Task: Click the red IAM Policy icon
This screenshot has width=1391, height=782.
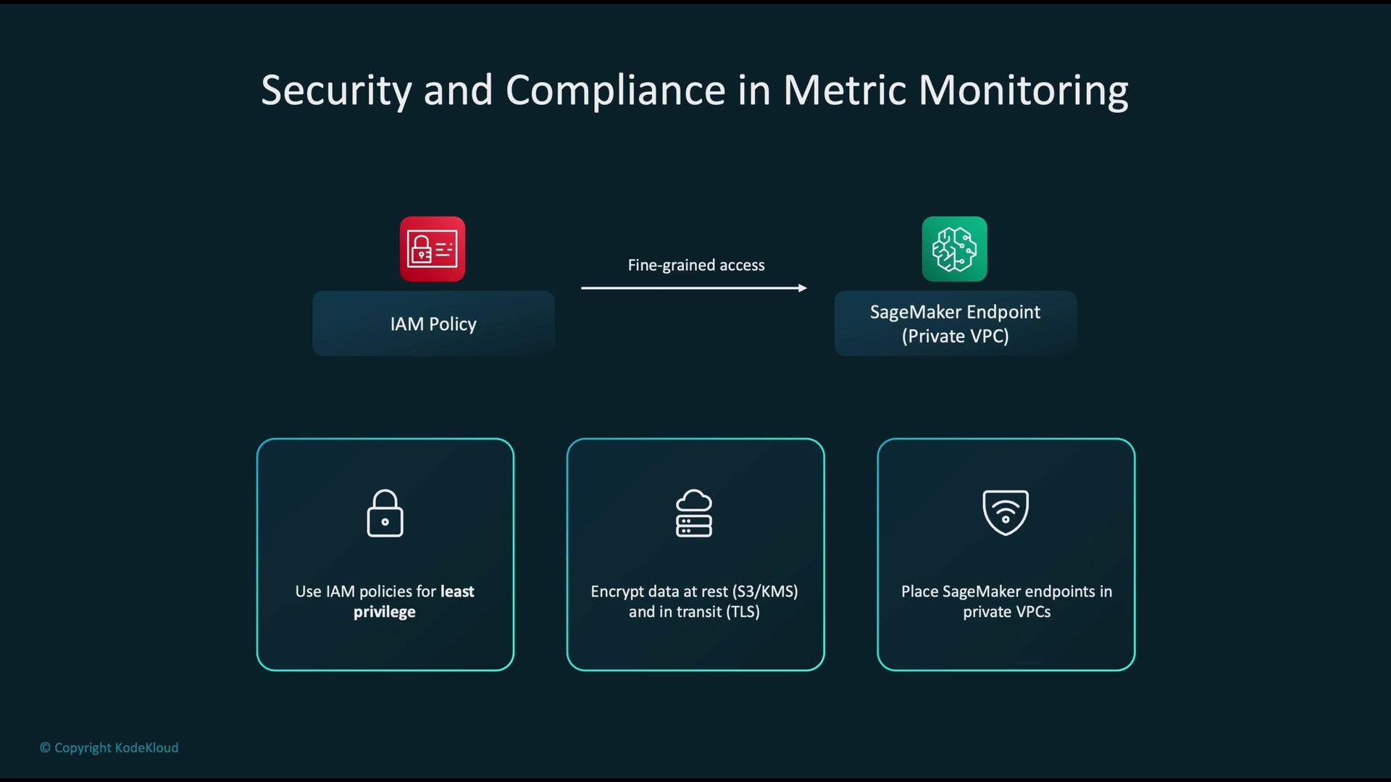Action: [x=433, y=249]
